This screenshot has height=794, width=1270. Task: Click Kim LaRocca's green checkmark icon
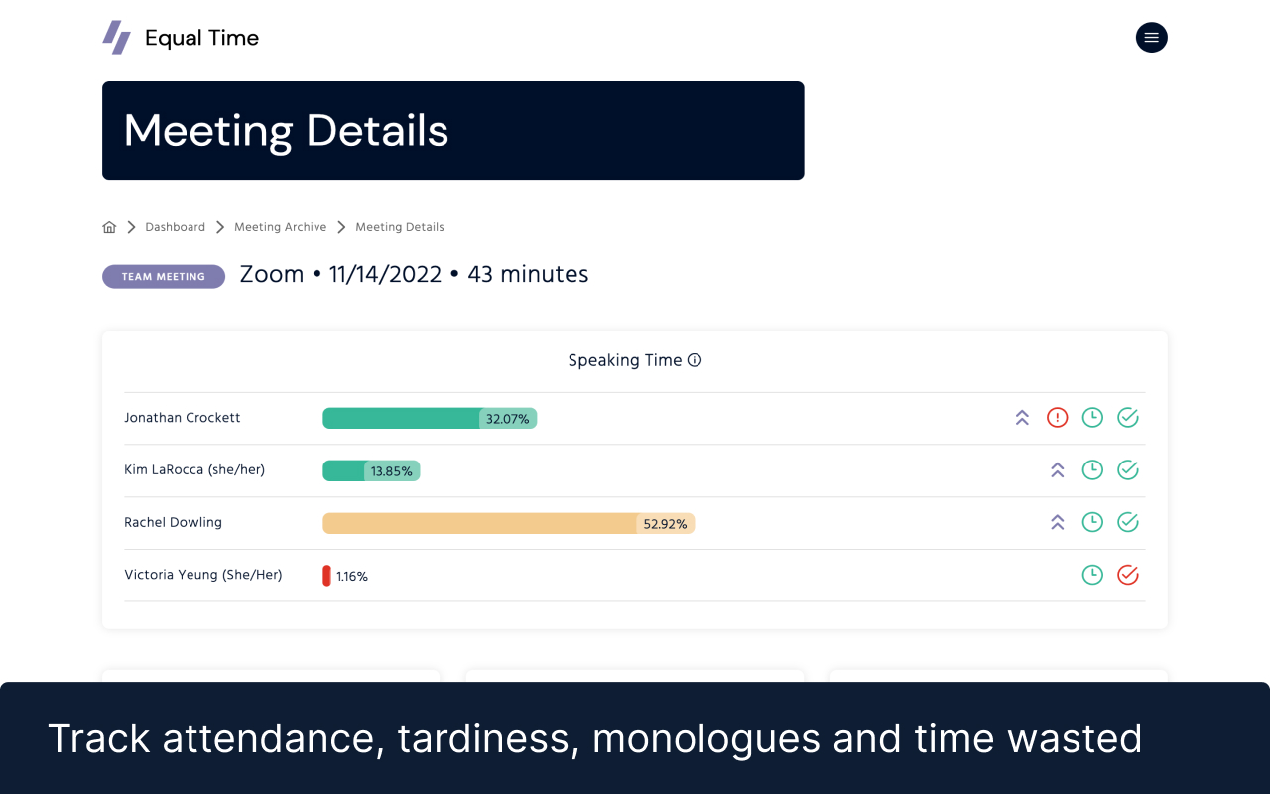pos(1128,470)
